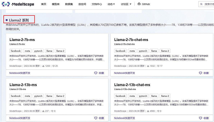Go to 创空间 in the top navigation
Image resolution: width=214 pixels, height=122 pixels.
(x=82, y=4)
